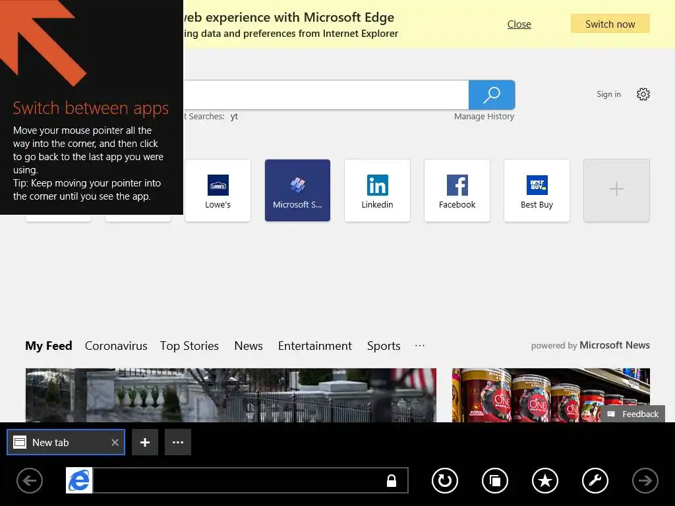Image resolution: width=675 pixels, height=506 pixels.
Task: Open the Best Buy tile
Action: [537, 190]
